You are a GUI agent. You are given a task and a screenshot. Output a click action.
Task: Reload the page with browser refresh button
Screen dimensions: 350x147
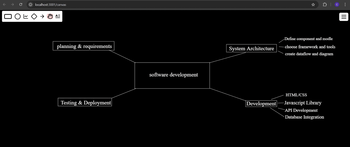click(x=21, y=5)
